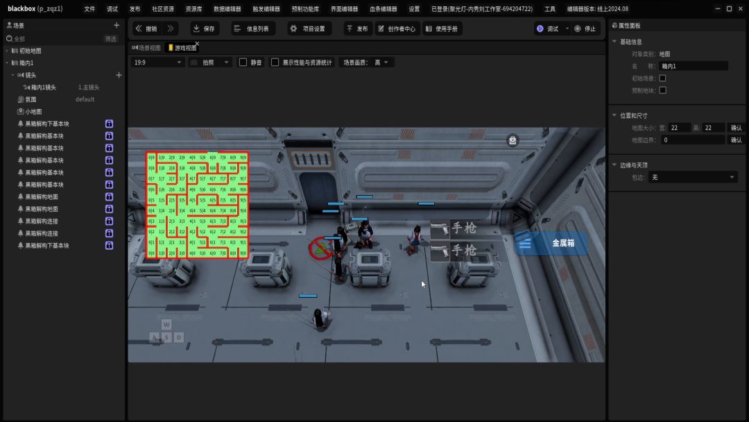Expand the 初始地图 tree node
749x422 pixels.
click(x=8, y=51)
